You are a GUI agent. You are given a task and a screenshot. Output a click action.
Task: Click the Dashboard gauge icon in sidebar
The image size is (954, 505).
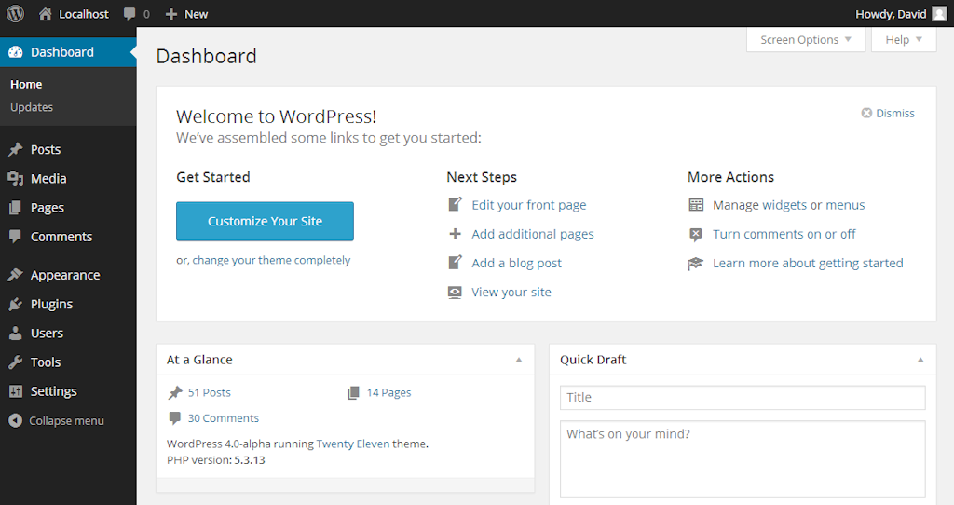[16, 52]
